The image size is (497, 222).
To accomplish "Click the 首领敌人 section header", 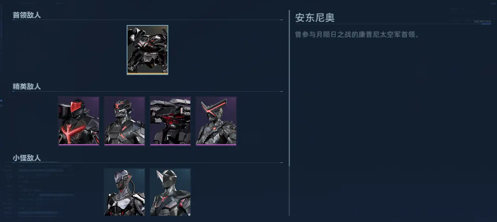I will [x=27, y=15].
